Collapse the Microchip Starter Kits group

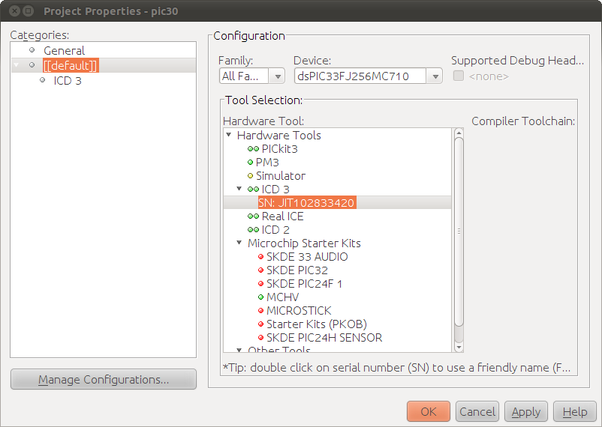[x=239, y=243]
